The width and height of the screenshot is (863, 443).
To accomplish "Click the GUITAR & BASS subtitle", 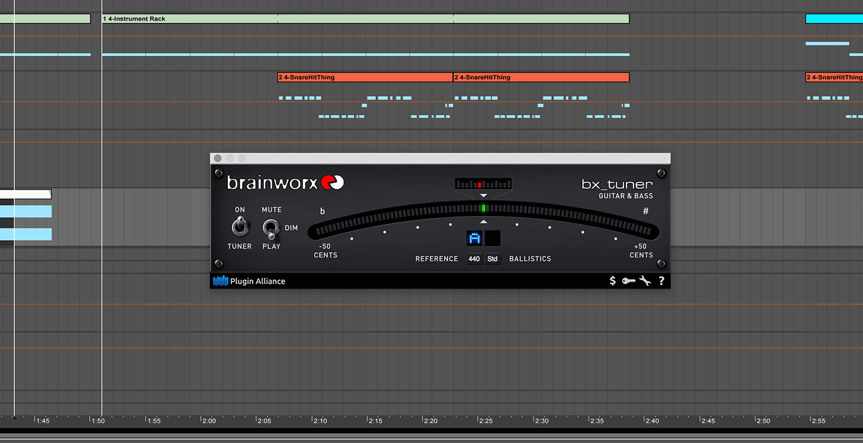I will click(x=626, y=196).
